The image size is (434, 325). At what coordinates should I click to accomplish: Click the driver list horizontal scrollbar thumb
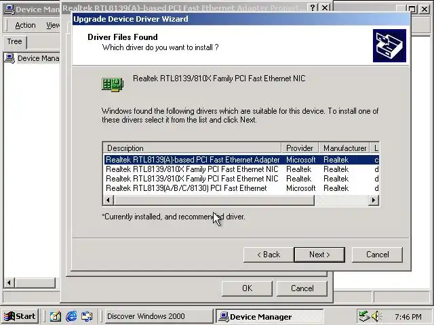(214, 200)
